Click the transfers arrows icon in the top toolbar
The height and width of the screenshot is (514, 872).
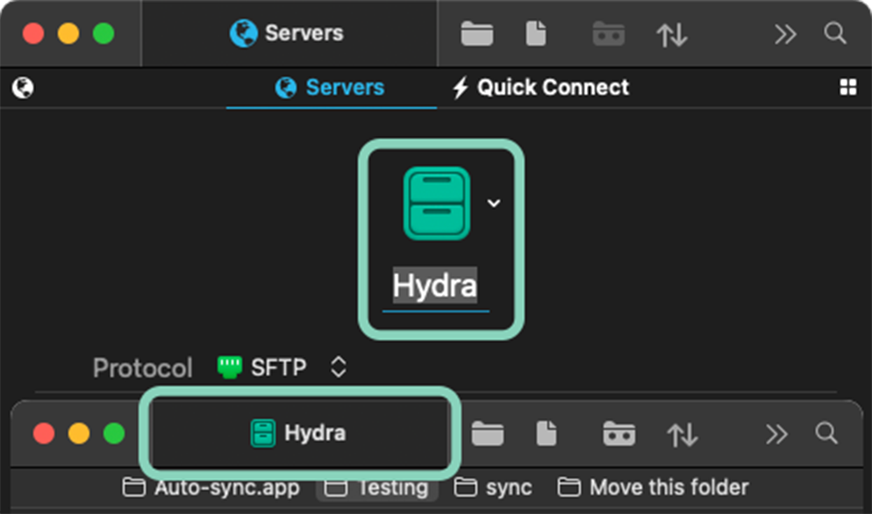coord(672,34)
